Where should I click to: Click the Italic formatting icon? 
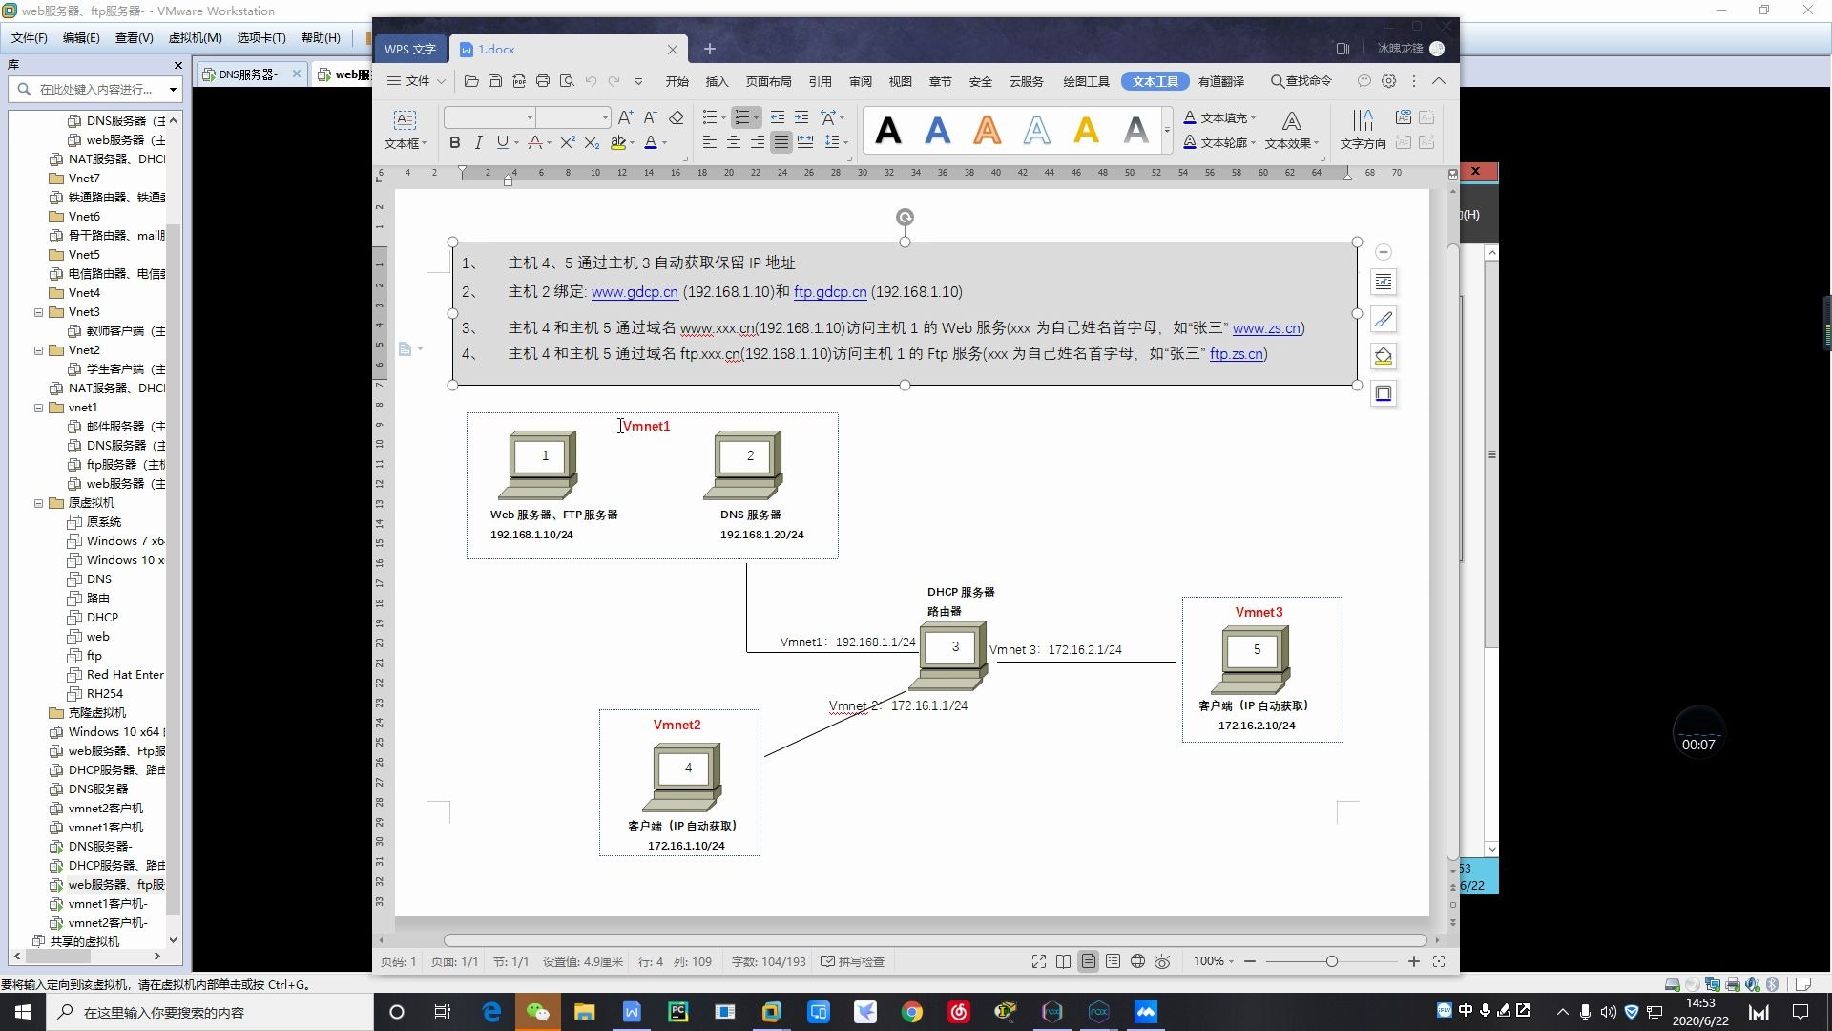[x=478, y=142]
